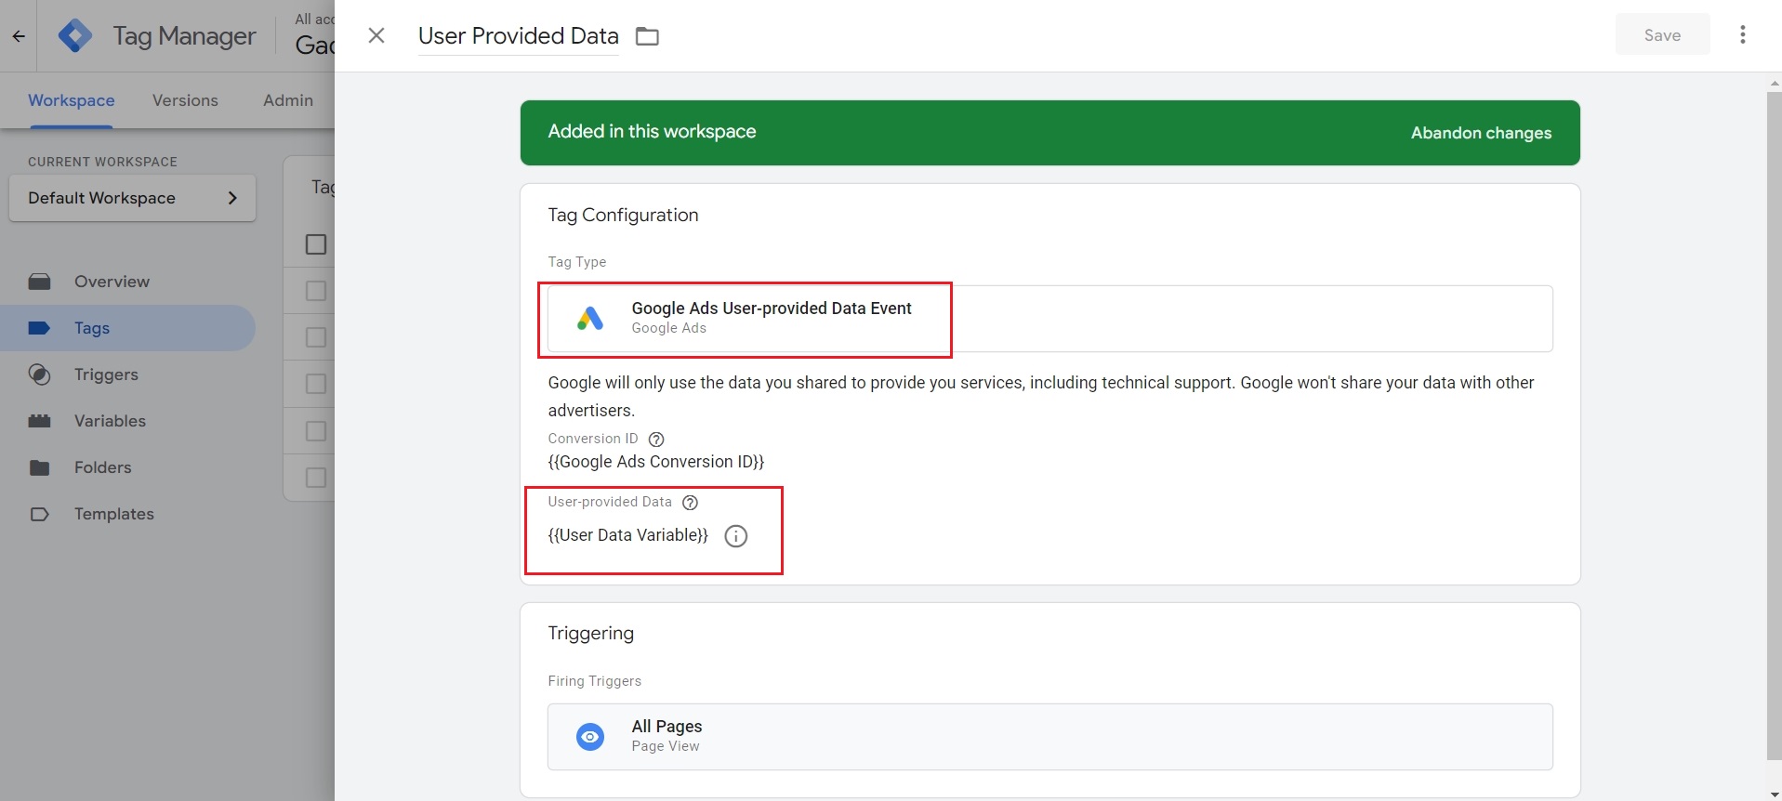Click the Tag Manager title text

click(184, 36)
